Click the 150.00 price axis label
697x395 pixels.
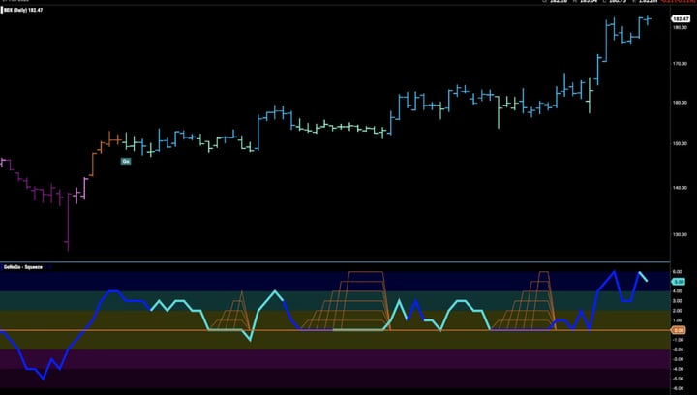coord(680,144)
